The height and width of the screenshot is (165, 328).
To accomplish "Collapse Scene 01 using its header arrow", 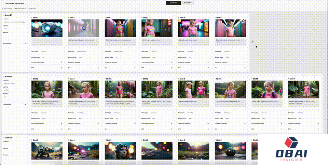I will click(x=3, y=15).
